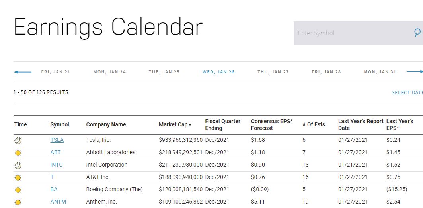Image resolution: width=423 pixels, height=208 pixels.
Task: Select the Tue, Jan 25 date tab
Action: (x=164, y=72)
